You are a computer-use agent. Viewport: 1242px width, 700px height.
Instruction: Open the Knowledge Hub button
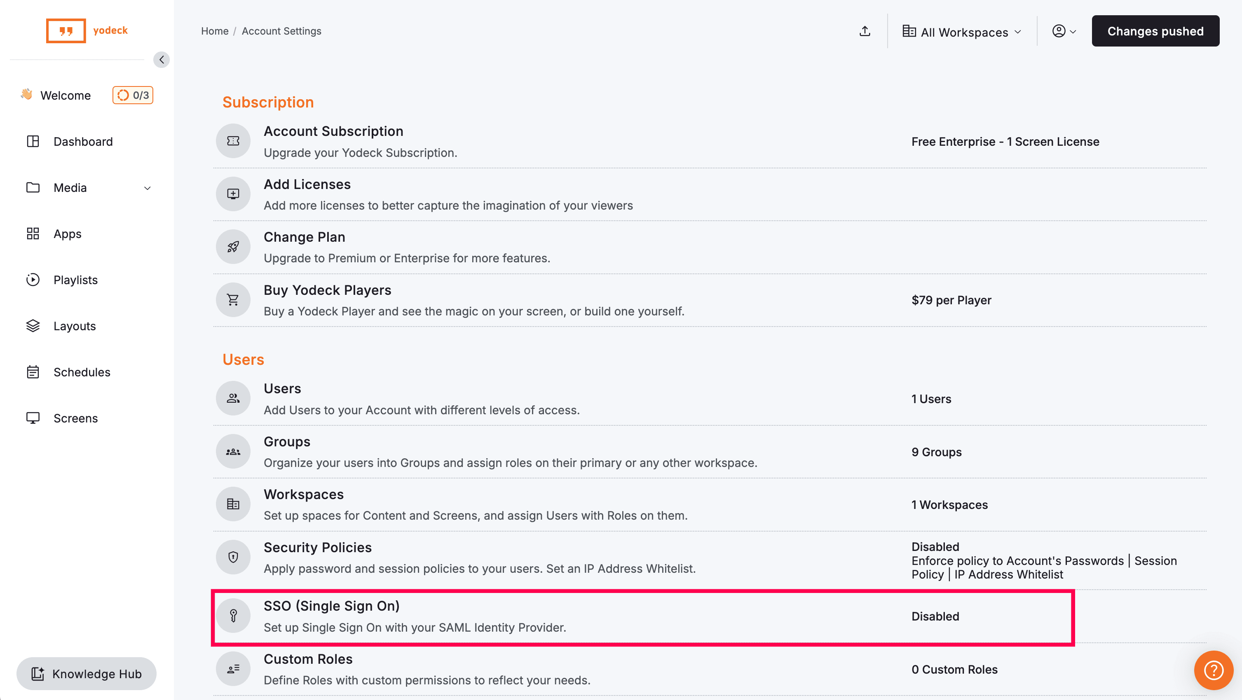pyautogui.click(x=86, y=674)
